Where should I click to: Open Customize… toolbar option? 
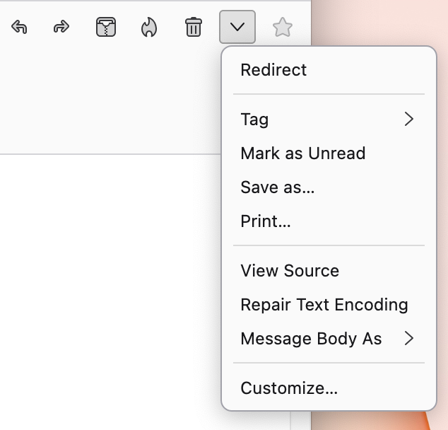pyautogui.click(x=329, y=388)
